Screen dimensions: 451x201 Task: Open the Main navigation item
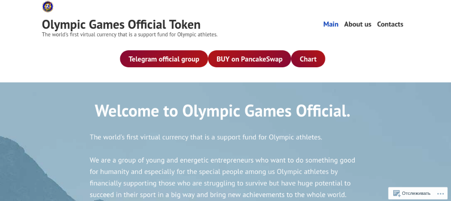(x=331, y=24)
